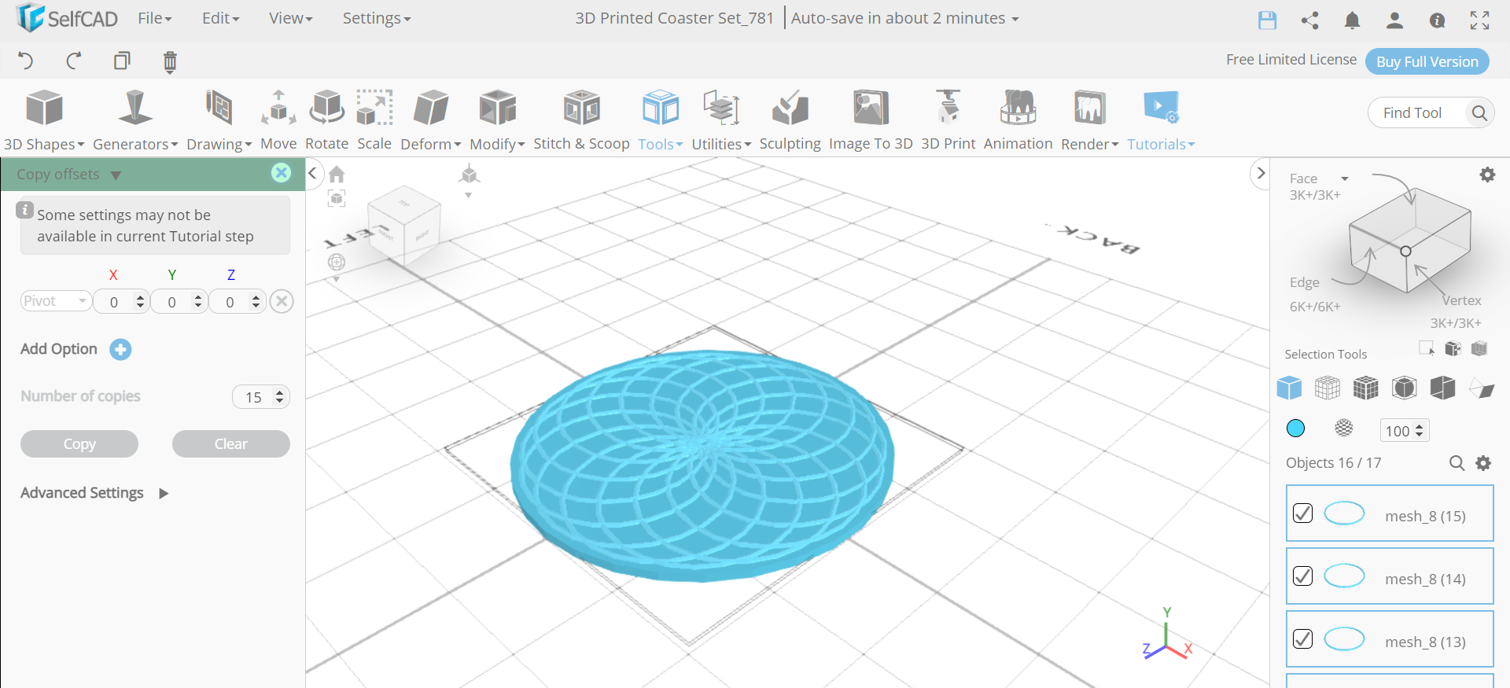Click Add Option plus button
Viewport: 1510px width, 688px height.
[120, 349]
